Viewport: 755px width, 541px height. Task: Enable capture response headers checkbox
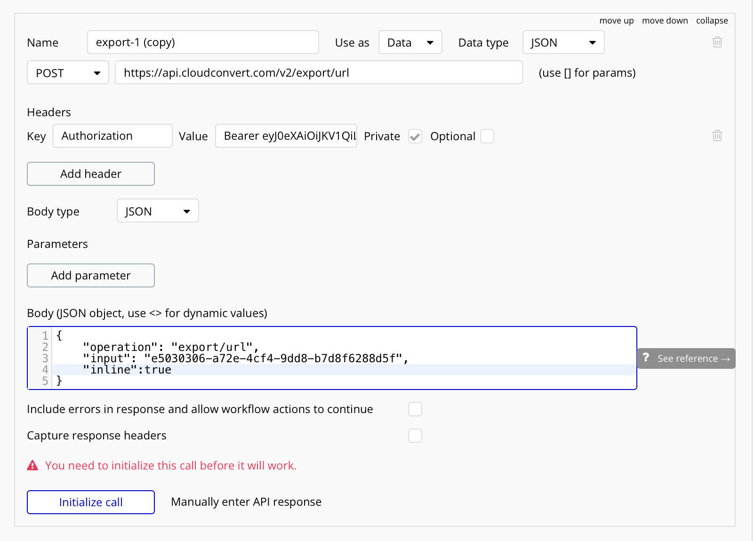click(x=415, y=436)
